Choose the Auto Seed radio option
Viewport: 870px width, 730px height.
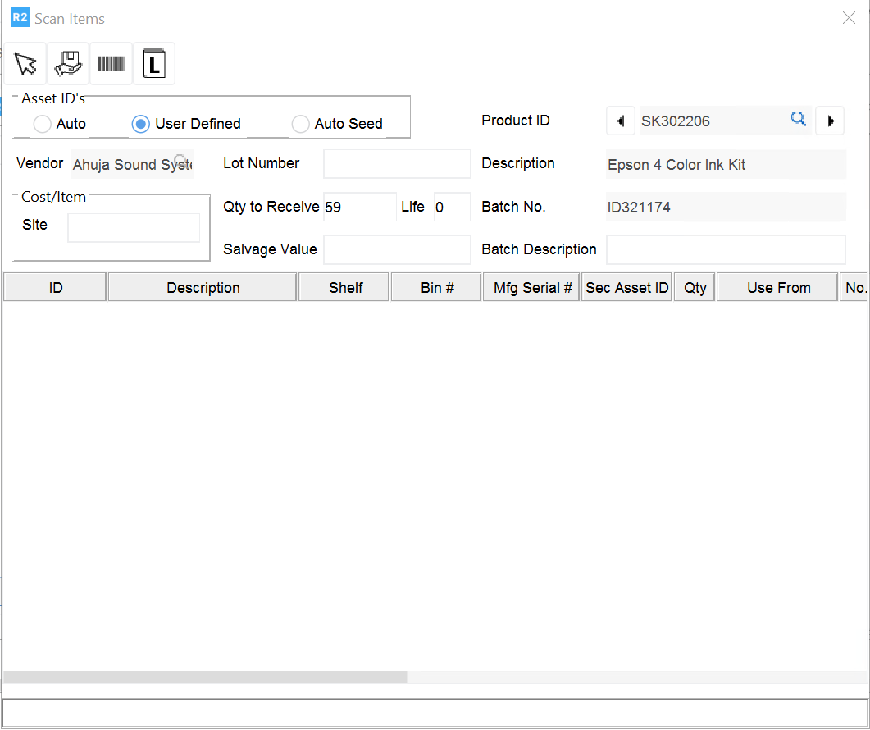301,124
